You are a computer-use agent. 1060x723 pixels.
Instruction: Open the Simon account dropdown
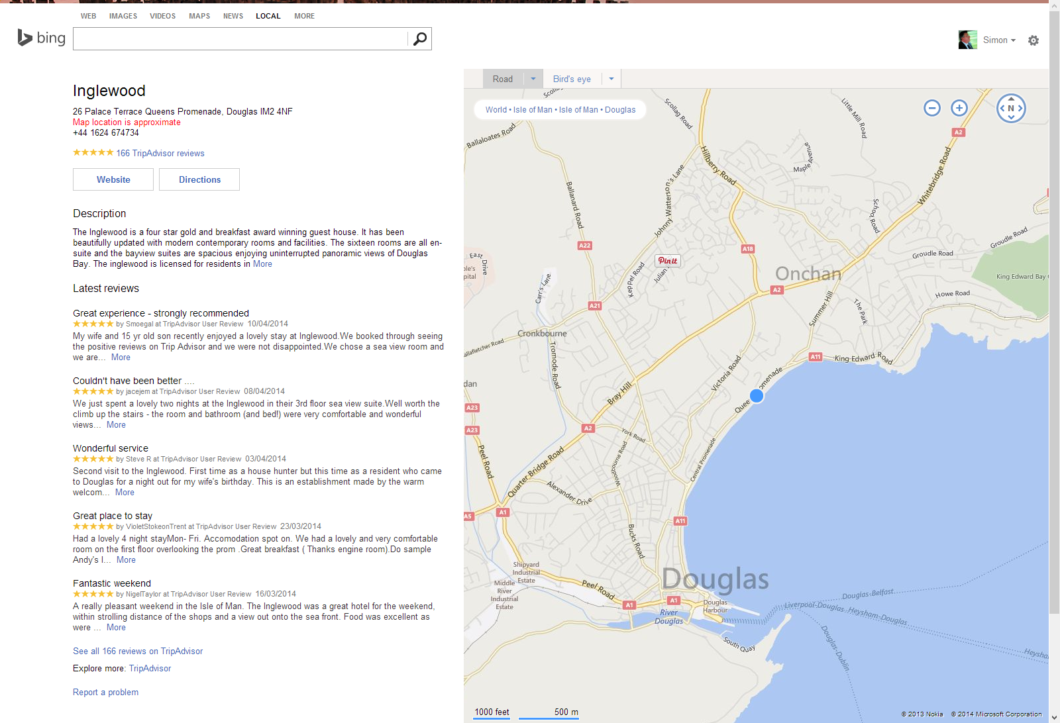(999, 40)
